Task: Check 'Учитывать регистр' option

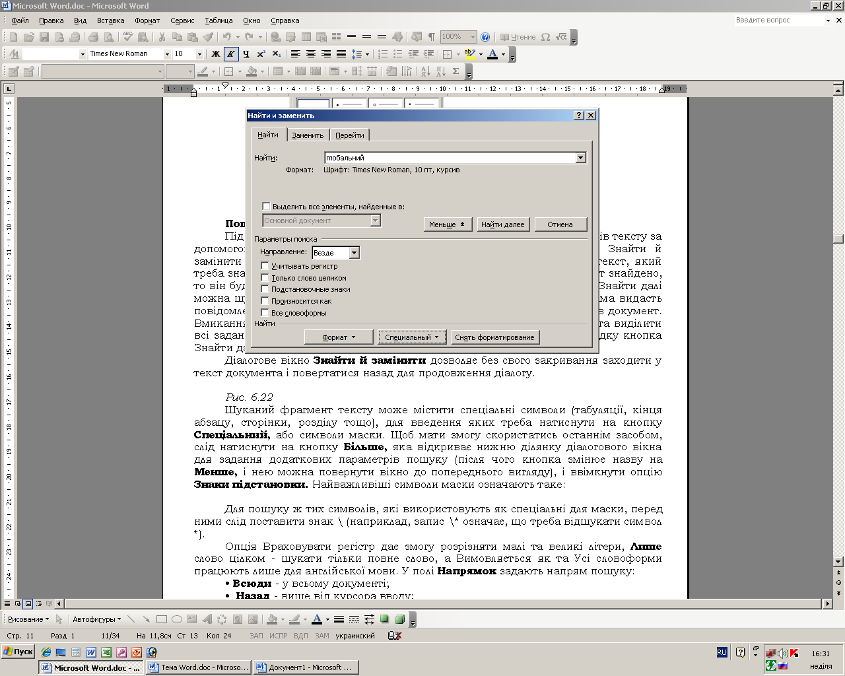Action: point(265,266)
